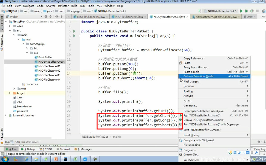Close the AbstractInterruptibleChannel.java tab

(x=239, y=17)
